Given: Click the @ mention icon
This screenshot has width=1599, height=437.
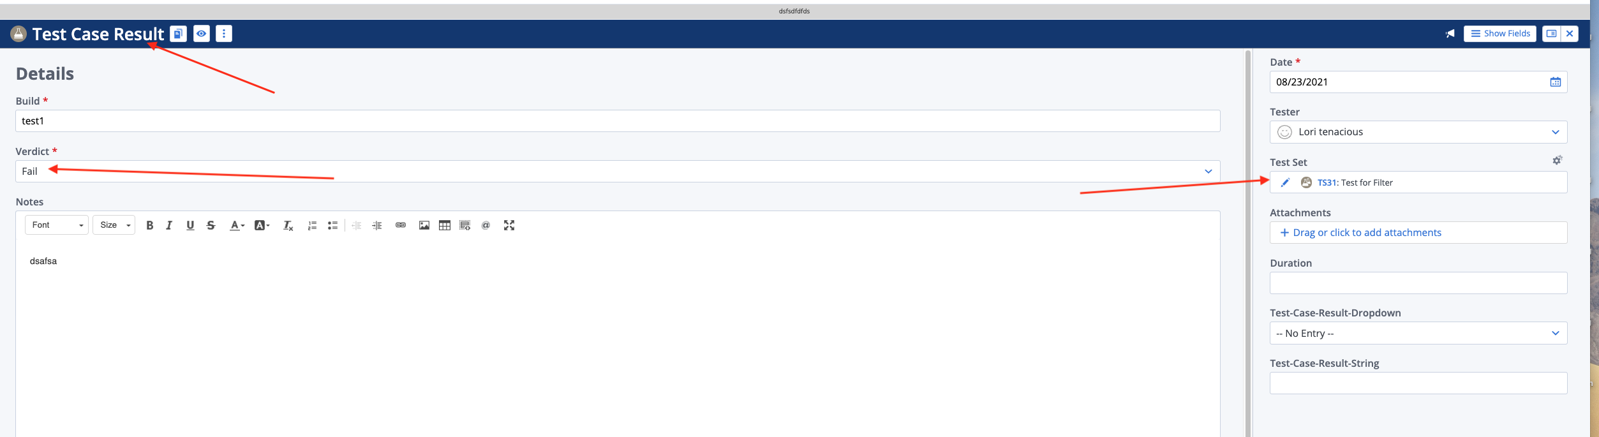Looking at the screenshot, I should tap(486, 225).
